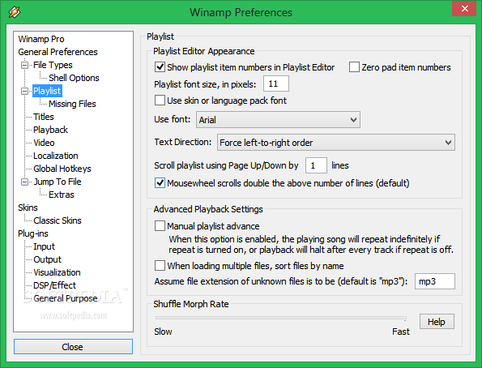
Task: Collapse the Playlist tree node
Action: 24,91
